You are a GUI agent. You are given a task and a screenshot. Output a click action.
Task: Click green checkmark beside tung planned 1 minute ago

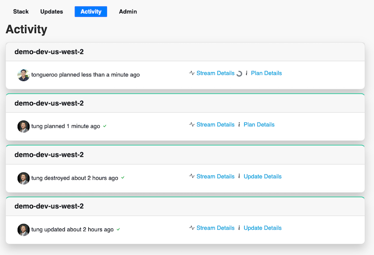point(105,126)
